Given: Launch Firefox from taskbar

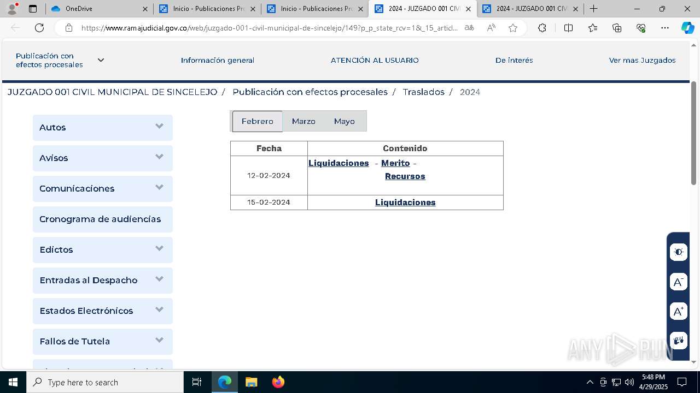Looking at the screenshot, I should click(278, 382).
